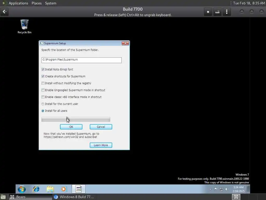Open the Windows Start orb
Screen dimensions: 266x200
pyautogui.click(x=22, y=189)
